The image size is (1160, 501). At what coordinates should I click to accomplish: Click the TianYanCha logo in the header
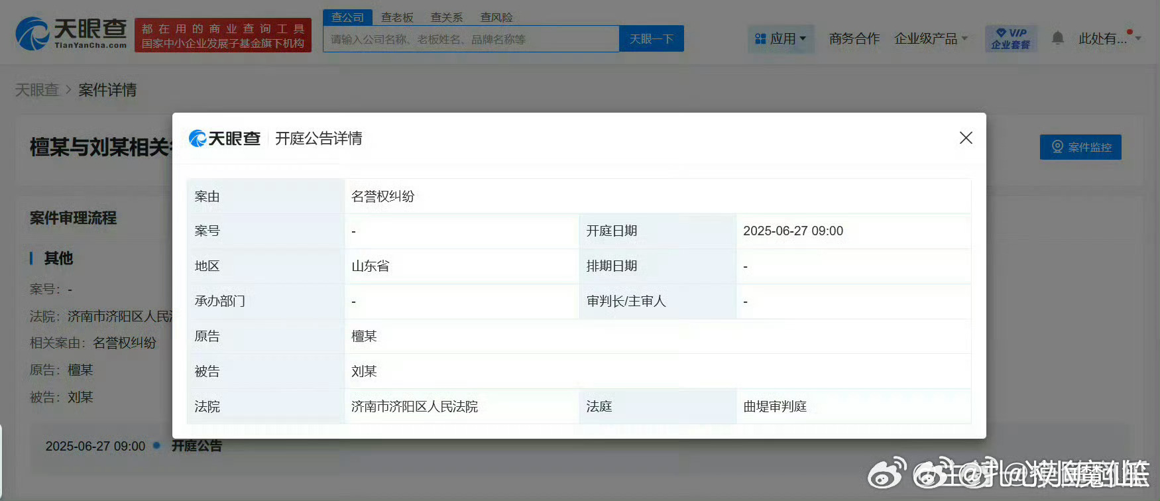pos(72,34)
